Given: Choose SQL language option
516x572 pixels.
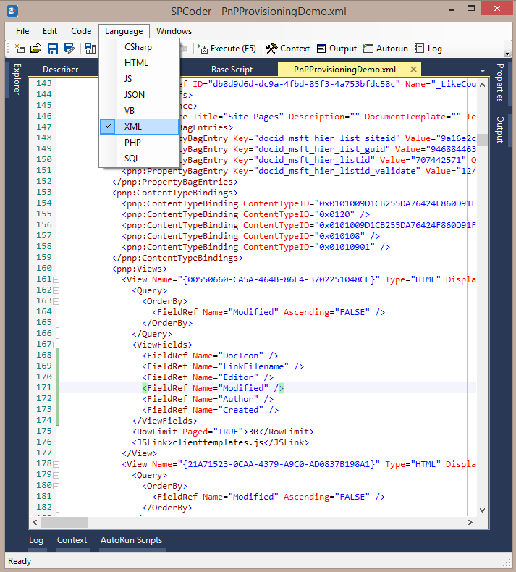Looking at the screenshot, I should point(139,159).
